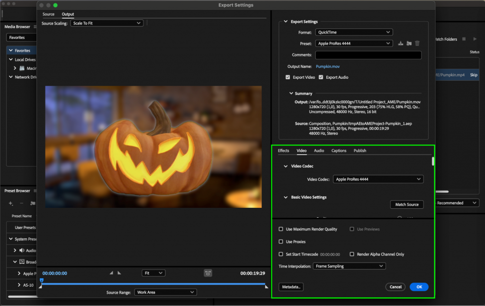The width and height of the screenshot is (485, 306).
Task: Click the Create New Preset plus icon
Action: click(x=10, y=203)
